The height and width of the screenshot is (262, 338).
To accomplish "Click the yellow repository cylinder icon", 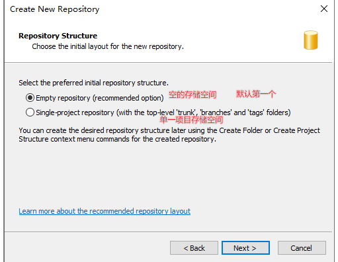I will coord(311,40).
